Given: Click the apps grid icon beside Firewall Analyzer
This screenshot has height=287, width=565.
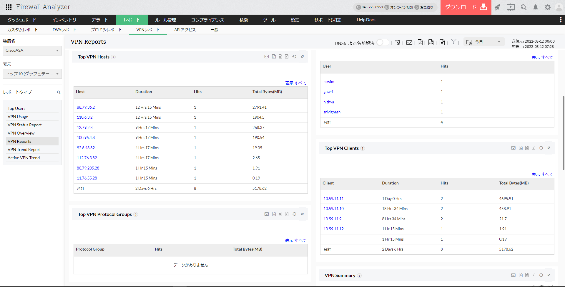Looking at the screenshot, I should [x=9, y=7].
